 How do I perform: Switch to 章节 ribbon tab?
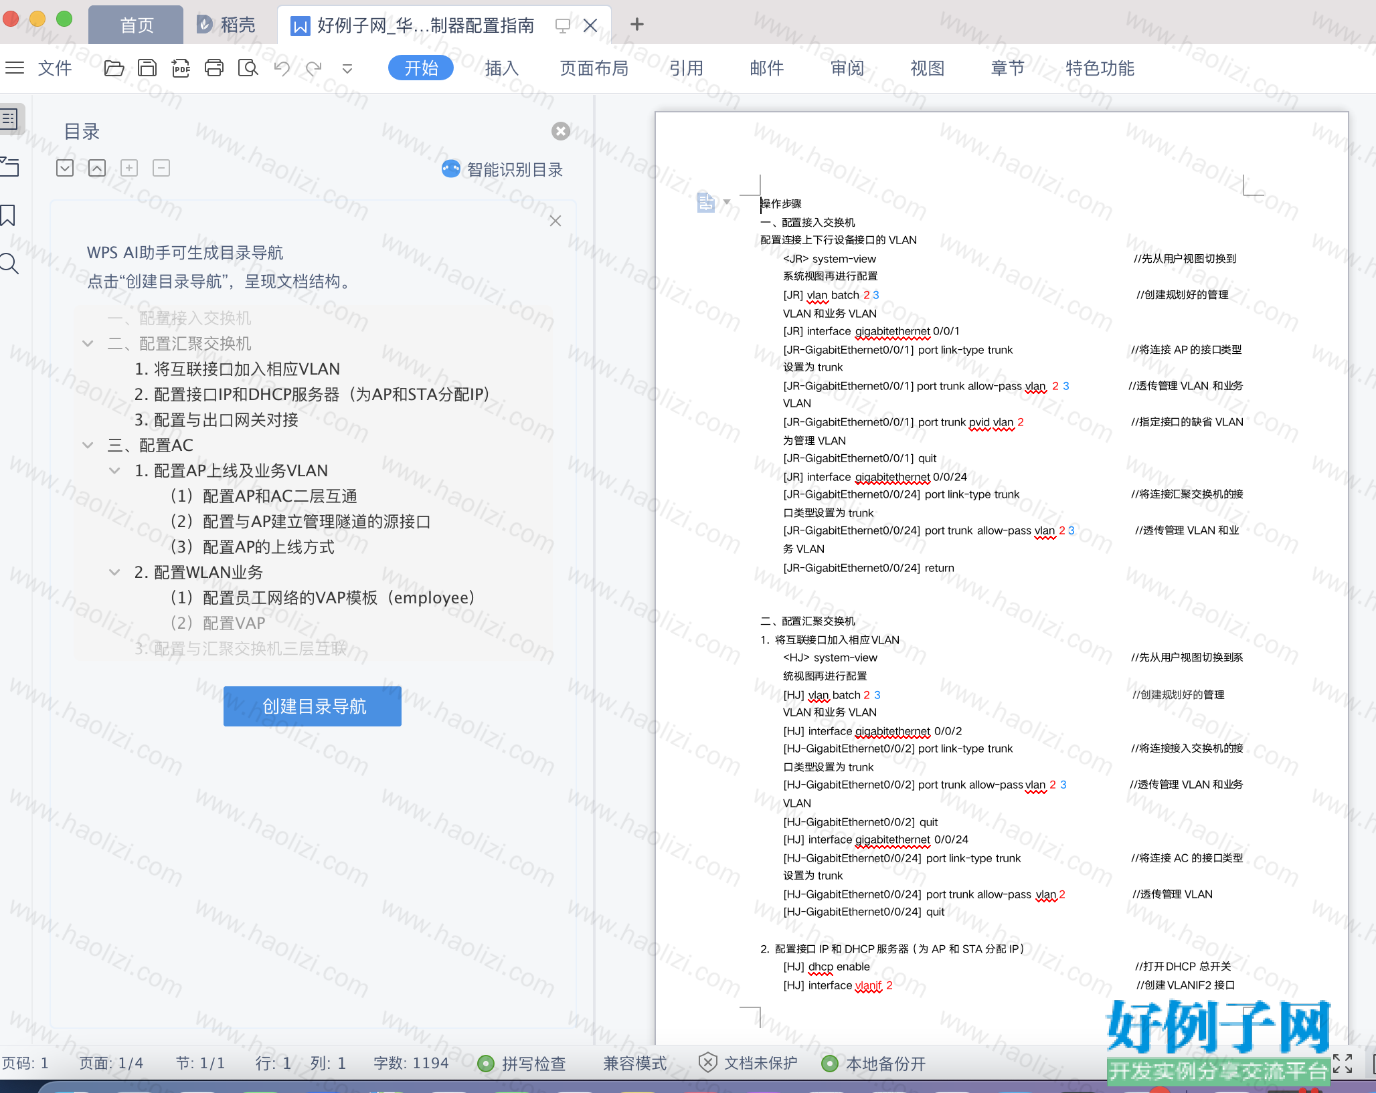[1007, 68]
